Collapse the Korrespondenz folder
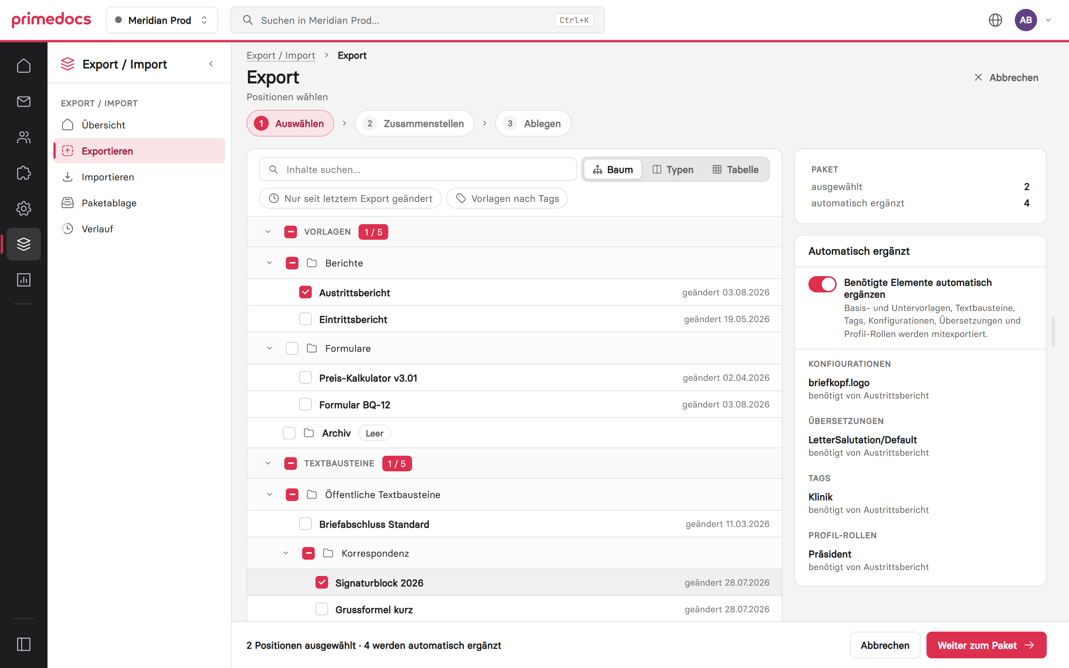 [x=286, y=553]
